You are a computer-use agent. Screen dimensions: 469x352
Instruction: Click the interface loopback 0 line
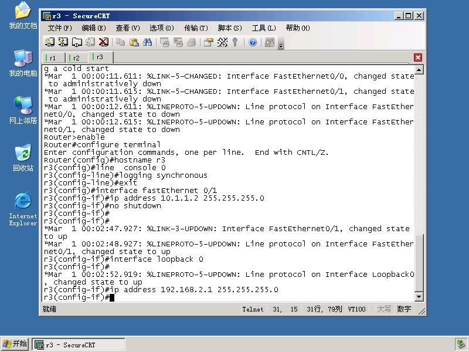124,259
